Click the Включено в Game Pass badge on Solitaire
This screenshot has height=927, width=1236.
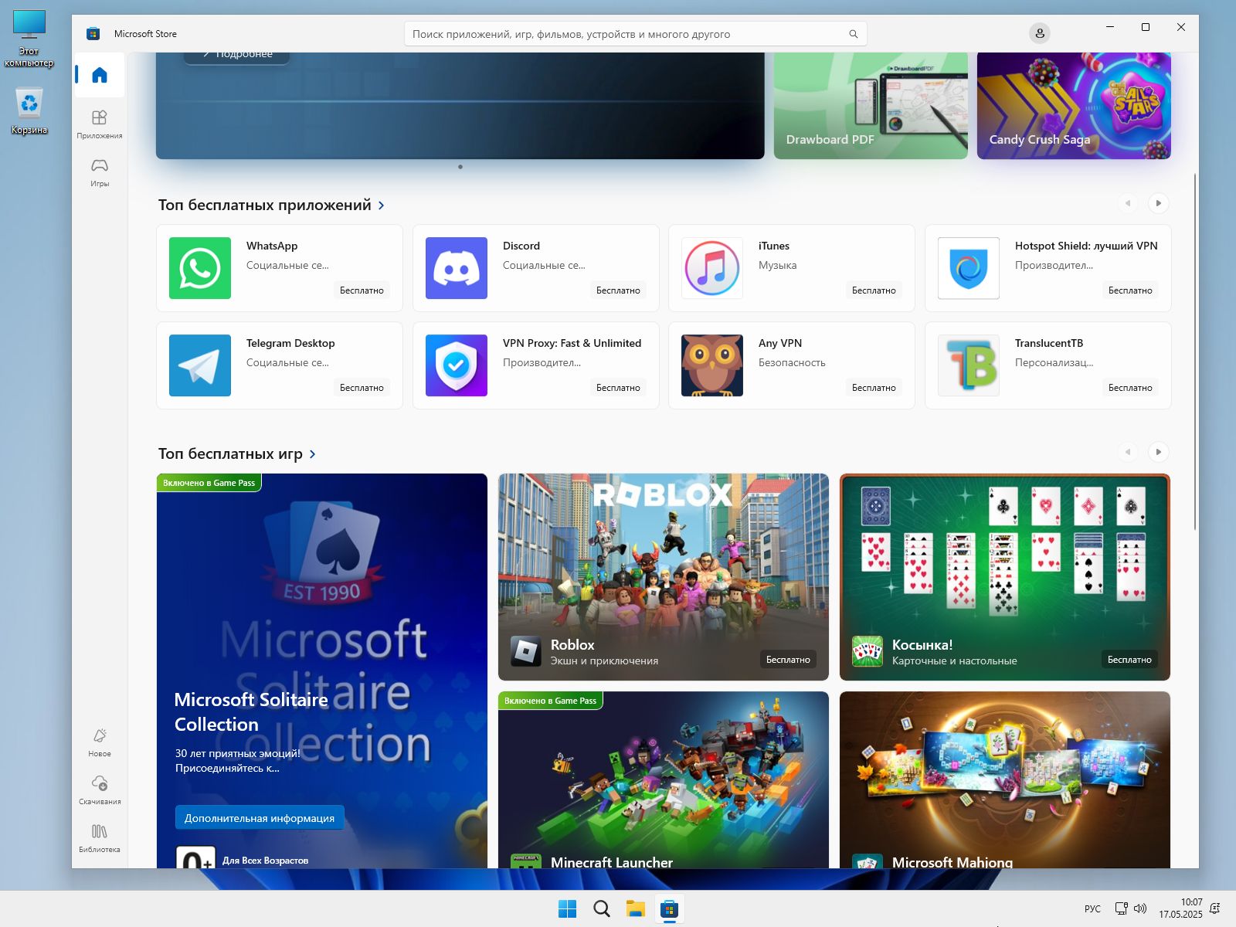pyautogui.click(x=209, y=483)
